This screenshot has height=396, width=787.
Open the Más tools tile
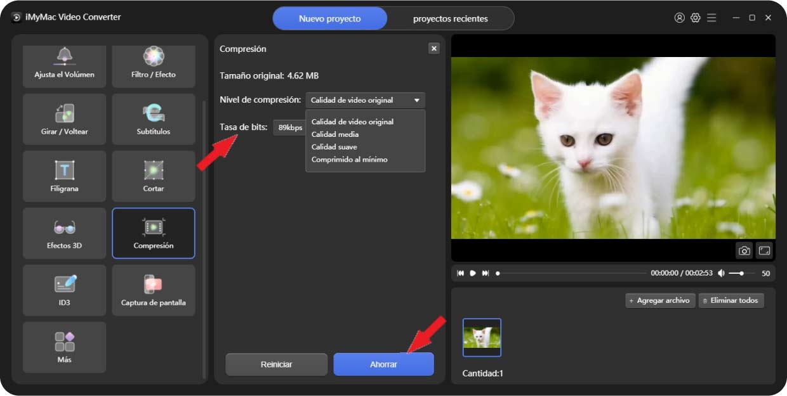(x=64, y=347)
